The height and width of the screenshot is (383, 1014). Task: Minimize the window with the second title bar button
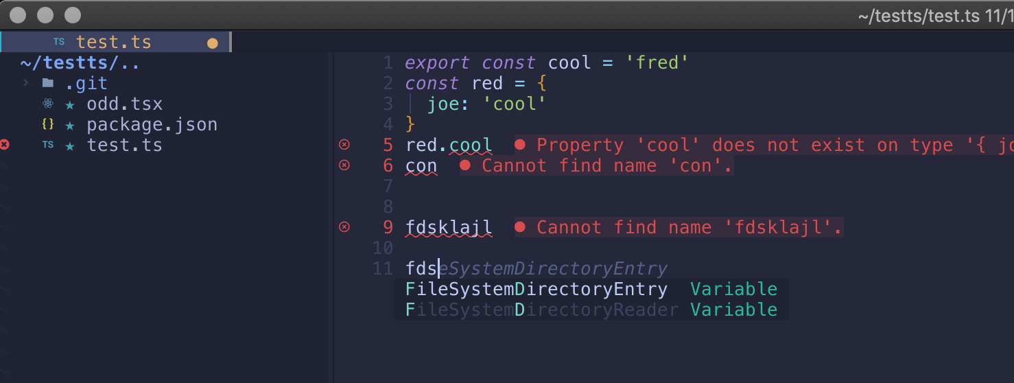(x=45, y=14)
